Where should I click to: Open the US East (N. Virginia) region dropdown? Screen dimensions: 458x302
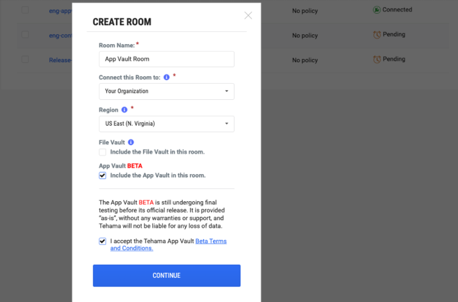pos(167,123)
